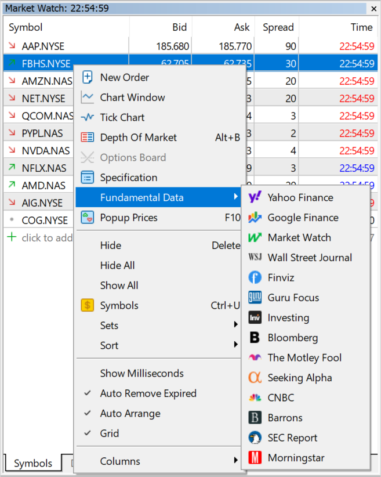
Task: Click the Depth Of Market icon
Action: [88, 138]
